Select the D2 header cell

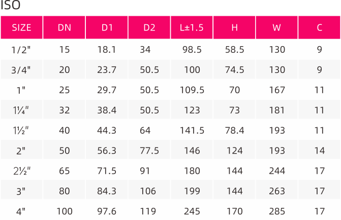coord(149,27)
